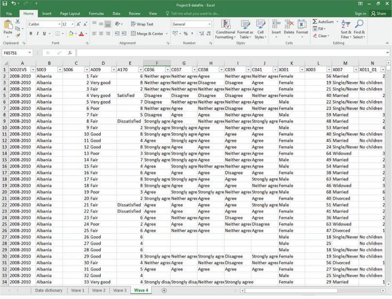Toggle Align Left
Image resolution: width=392 pixels, height=299 pixels.
click(94, 33)
